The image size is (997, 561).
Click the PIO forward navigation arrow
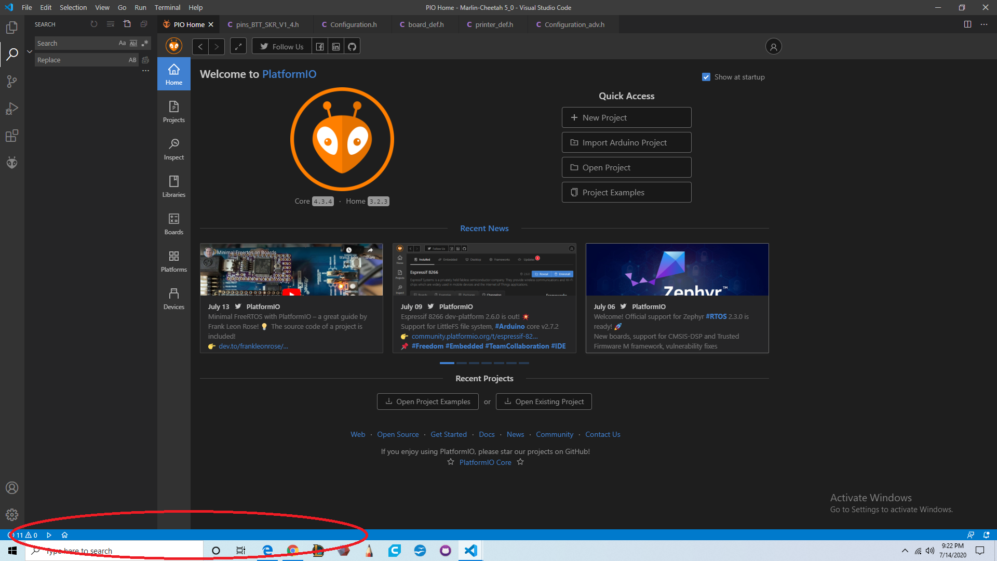pos(217,47)
